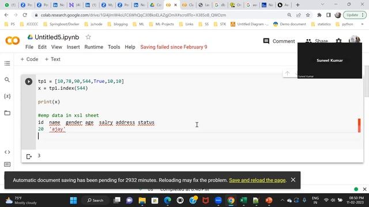Open the Files folder panel
This screenshot has width=369, height=207.
click(x=7, y=113)
